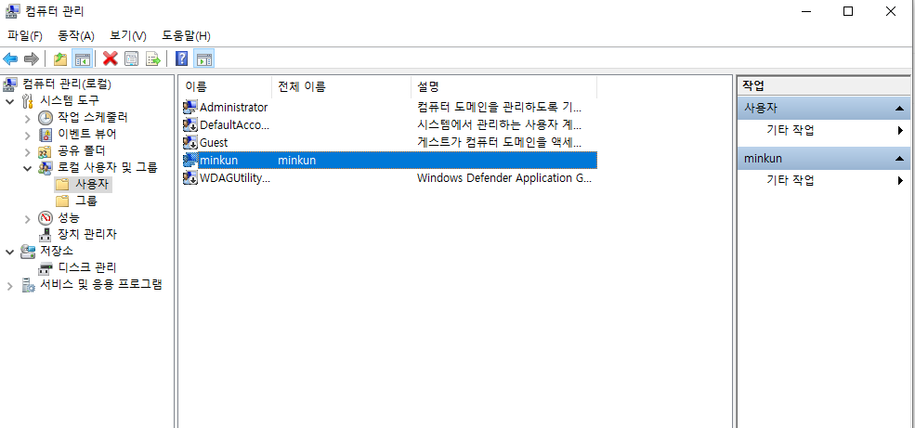Screen dimensions: 915x428
Task: Click the 장치 관리자 icon
Action: click(45, 234)
